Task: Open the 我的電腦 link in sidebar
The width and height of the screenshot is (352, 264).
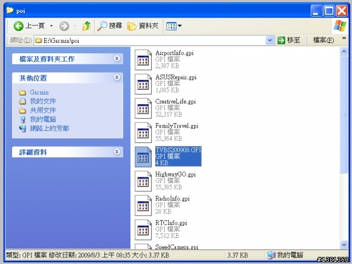Action: tap(43, 119)
